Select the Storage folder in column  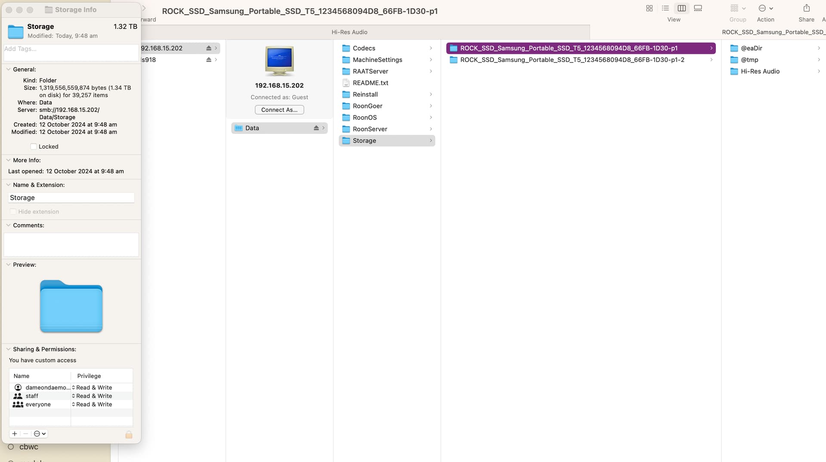(387, 141)
